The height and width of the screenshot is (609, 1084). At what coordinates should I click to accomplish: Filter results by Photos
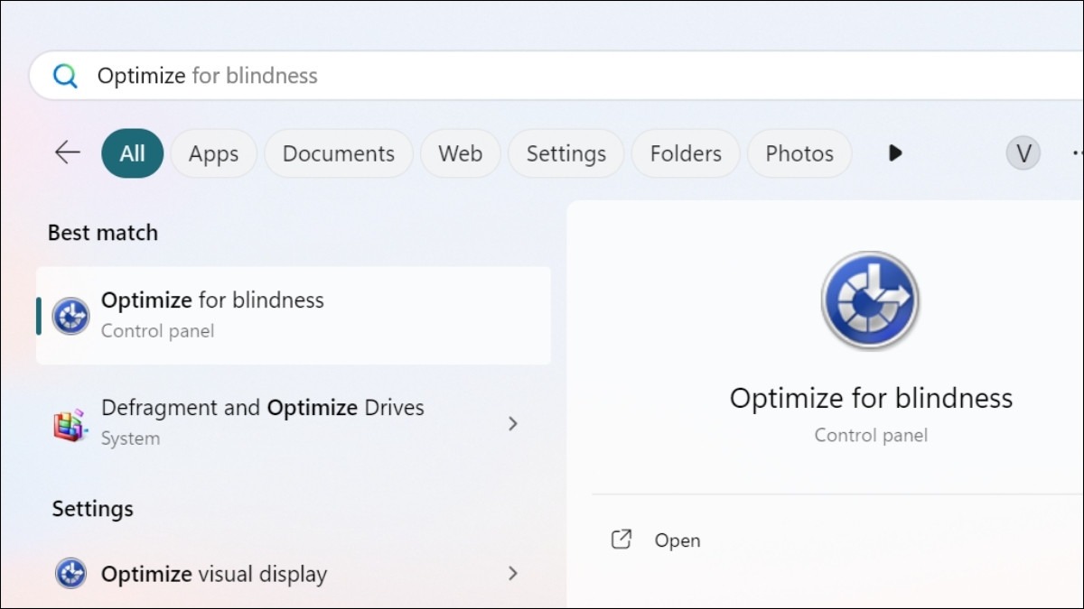click(799, 153)
